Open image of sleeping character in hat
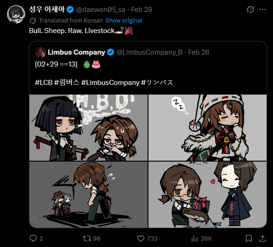 pos(207,128)
